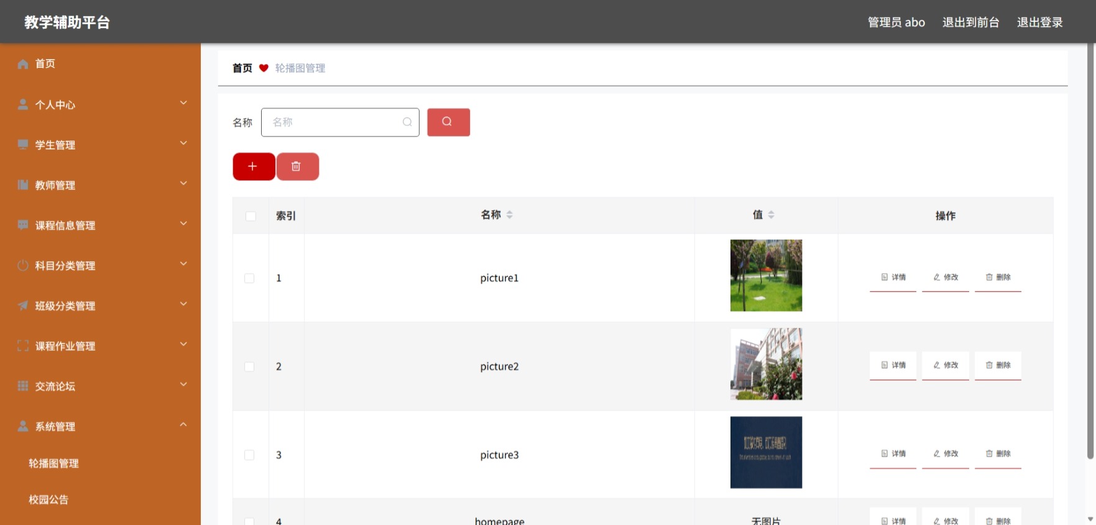Expand 班级分类管理 menu chevron
The image size is (1096, 525).
click(x=183, y=304)
